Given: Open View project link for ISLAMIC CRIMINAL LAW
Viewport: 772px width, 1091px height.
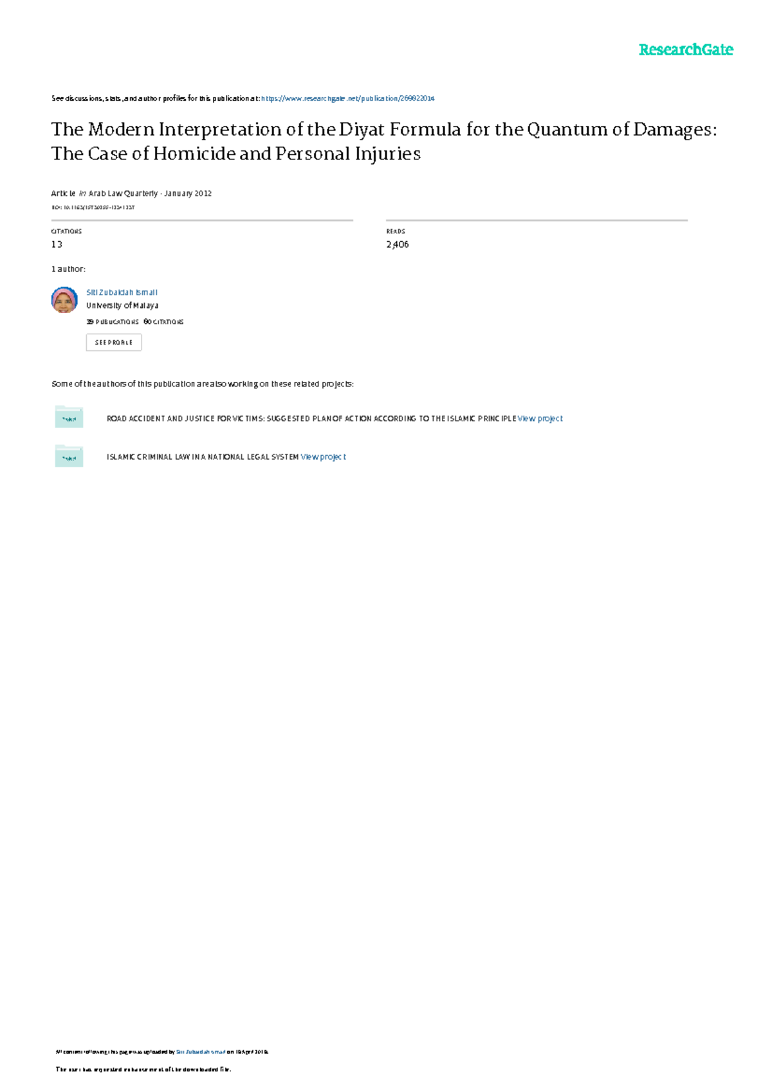Looking at the screenshot, I should pyautogui.click(x=323, y=457).
